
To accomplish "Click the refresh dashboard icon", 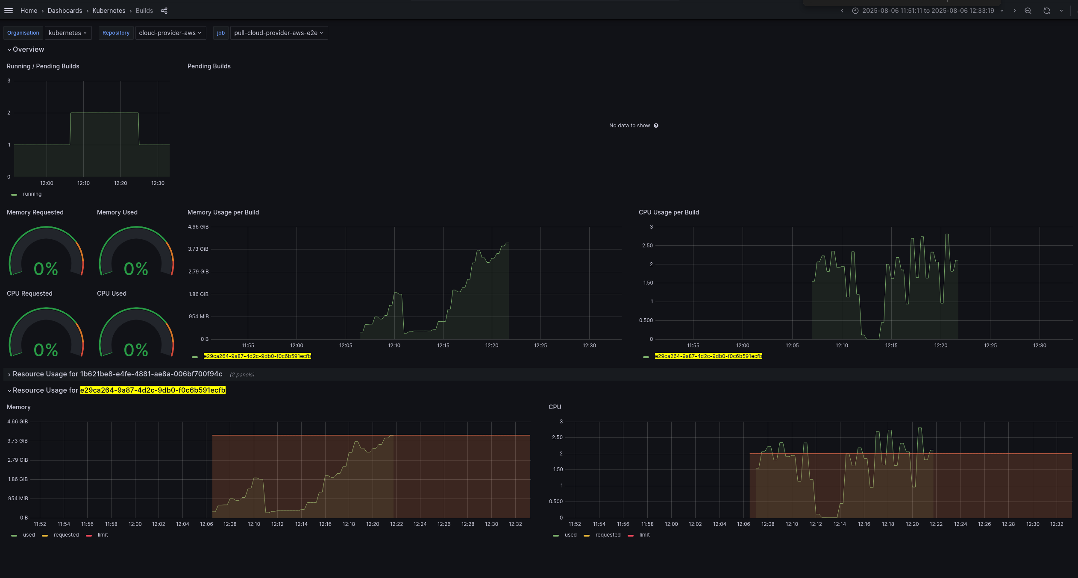I will coord(1046,11).
